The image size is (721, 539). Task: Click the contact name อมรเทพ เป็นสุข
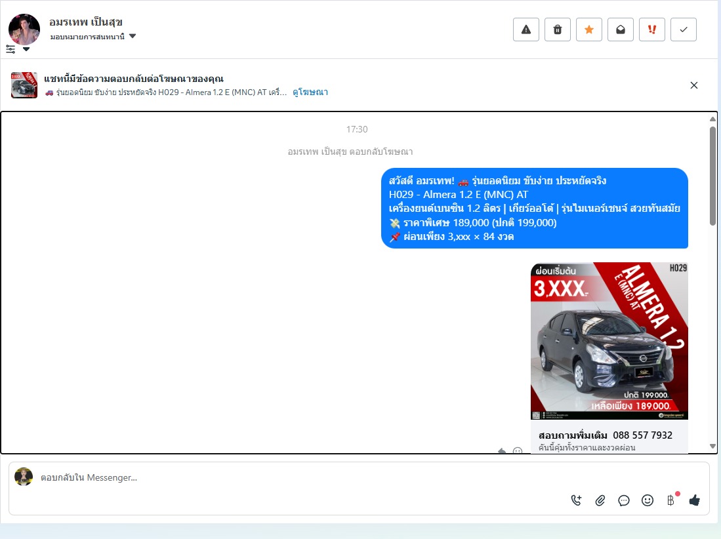86,22
